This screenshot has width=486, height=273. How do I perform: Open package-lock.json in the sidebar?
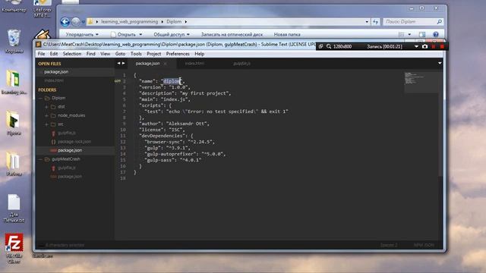pos(74,142)
